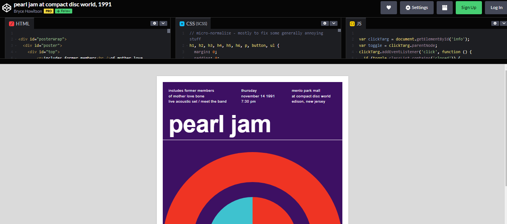Click the CodePen logo icon
The image size is (507, 224).
pos(6,7)
